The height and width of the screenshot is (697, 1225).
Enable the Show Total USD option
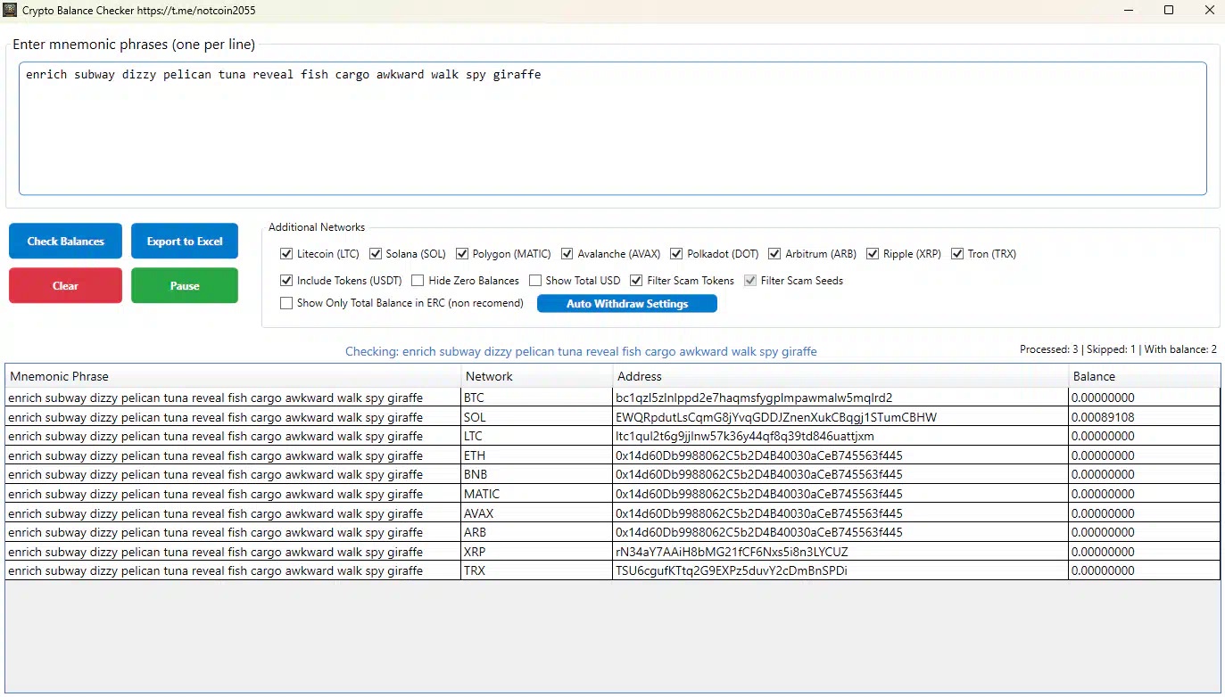[535, 280]
